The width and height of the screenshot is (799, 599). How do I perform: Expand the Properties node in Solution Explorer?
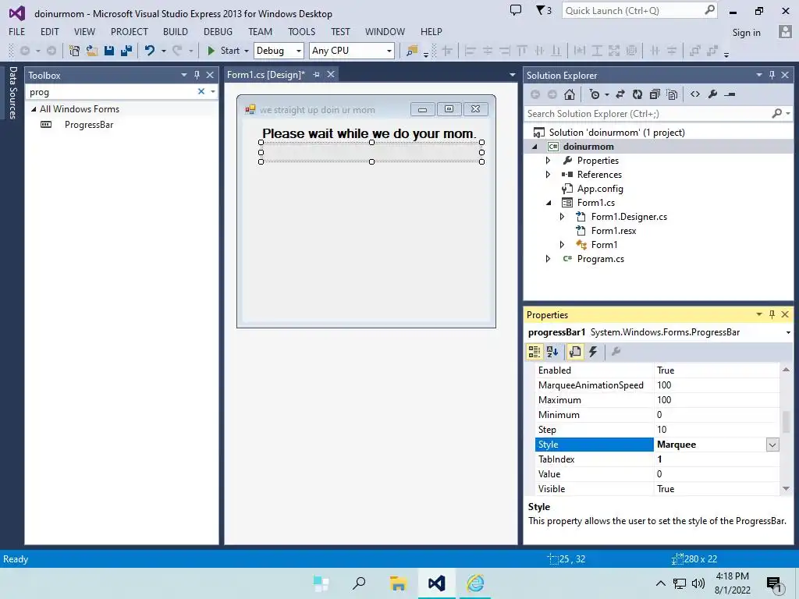tap(549, 161)
